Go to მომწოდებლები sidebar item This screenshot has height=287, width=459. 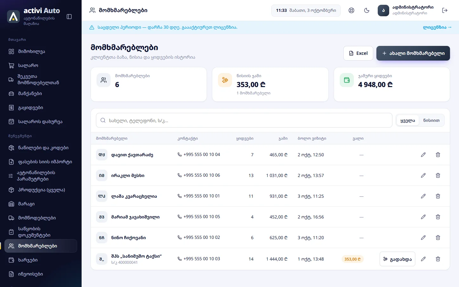(x=41, y=218)
